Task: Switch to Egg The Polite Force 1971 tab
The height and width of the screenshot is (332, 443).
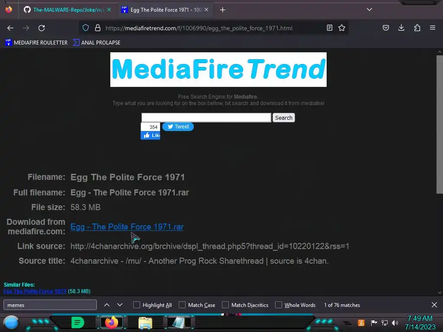Action: [166, 10]
